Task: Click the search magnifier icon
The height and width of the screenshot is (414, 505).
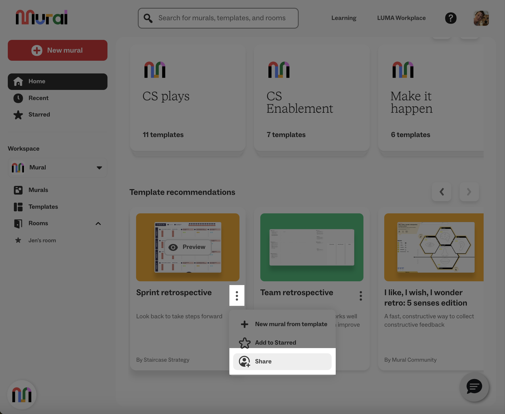Action: [148, 18]
